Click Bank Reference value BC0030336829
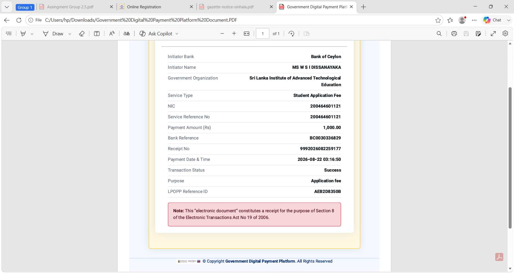The image size is (514, 273). pyautogui.click(x=325, y=138)
